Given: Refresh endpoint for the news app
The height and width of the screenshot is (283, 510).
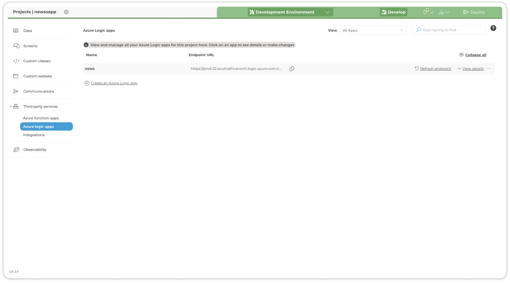Looking at the screenshot, I should (435, 69).
